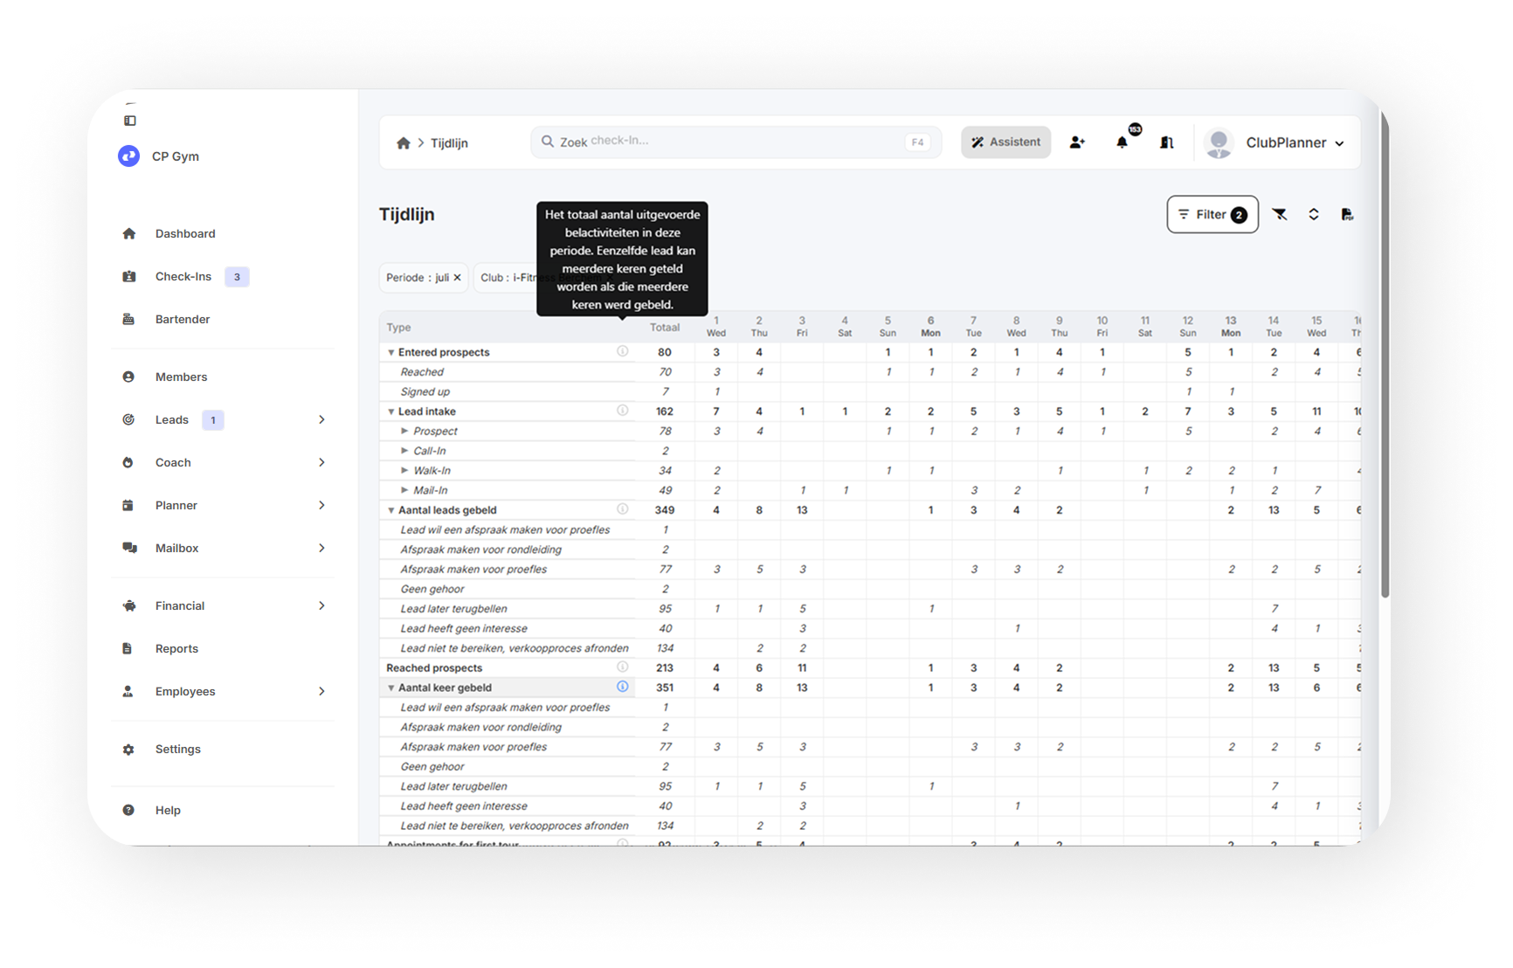The height and width of the screenshot is (968, 1513).
Task: Click the export report icon
Action: point(1347,214)
